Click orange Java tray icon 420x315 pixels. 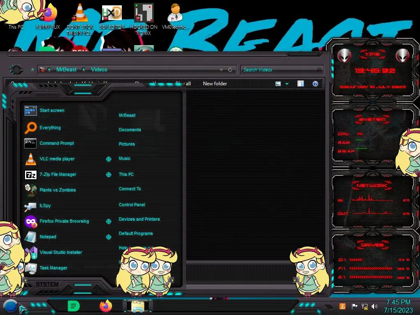[342, 306]
